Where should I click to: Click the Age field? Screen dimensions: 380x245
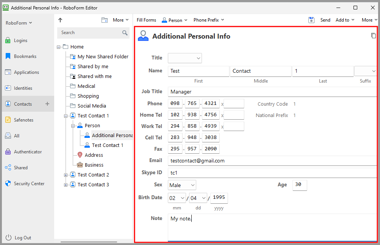point(300,185)
